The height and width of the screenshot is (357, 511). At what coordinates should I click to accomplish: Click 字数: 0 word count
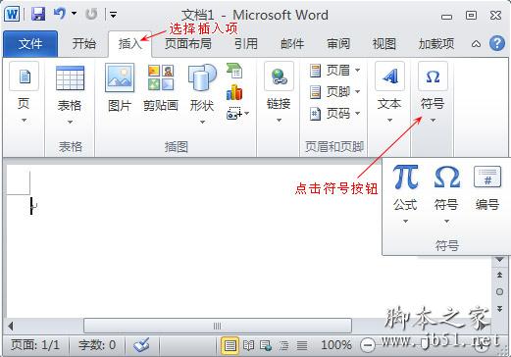(x=97, y=345)
